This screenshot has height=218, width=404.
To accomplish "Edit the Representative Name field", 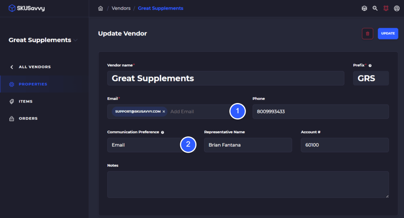I will coord(248,145).
